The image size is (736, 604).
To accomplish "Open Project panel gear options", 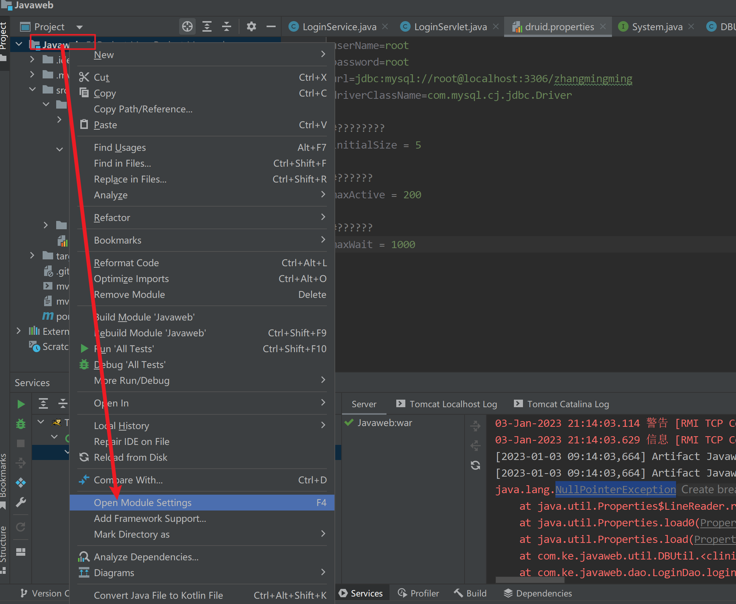I will pos(251,26).
